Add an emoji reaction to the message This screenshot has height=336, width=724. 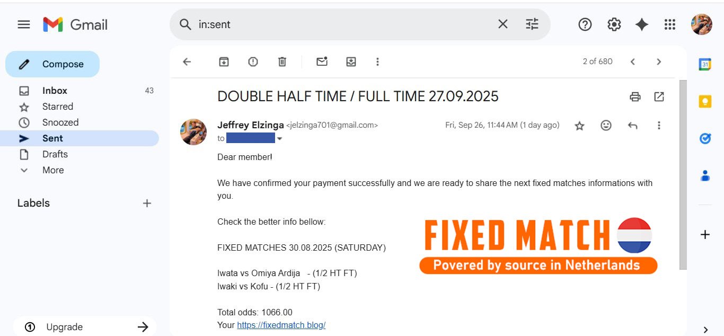pyautogui.click(x=606, y=126)
